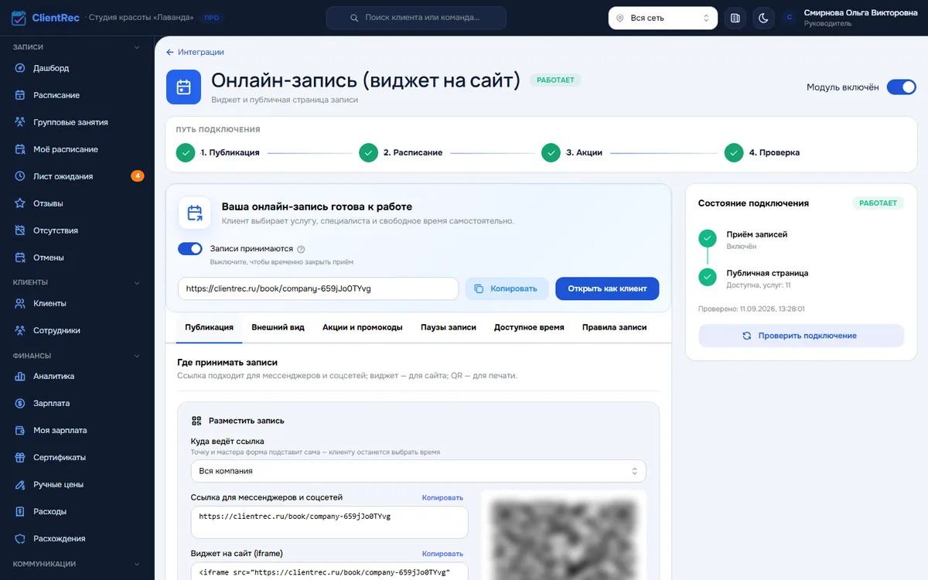Click the Отмены calendar icon

(20, 258)
